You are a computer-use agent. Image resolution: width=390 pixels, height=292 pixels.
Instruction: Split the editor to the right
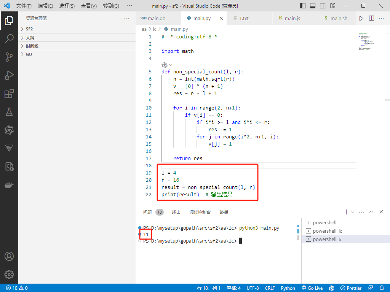(371, 18)
